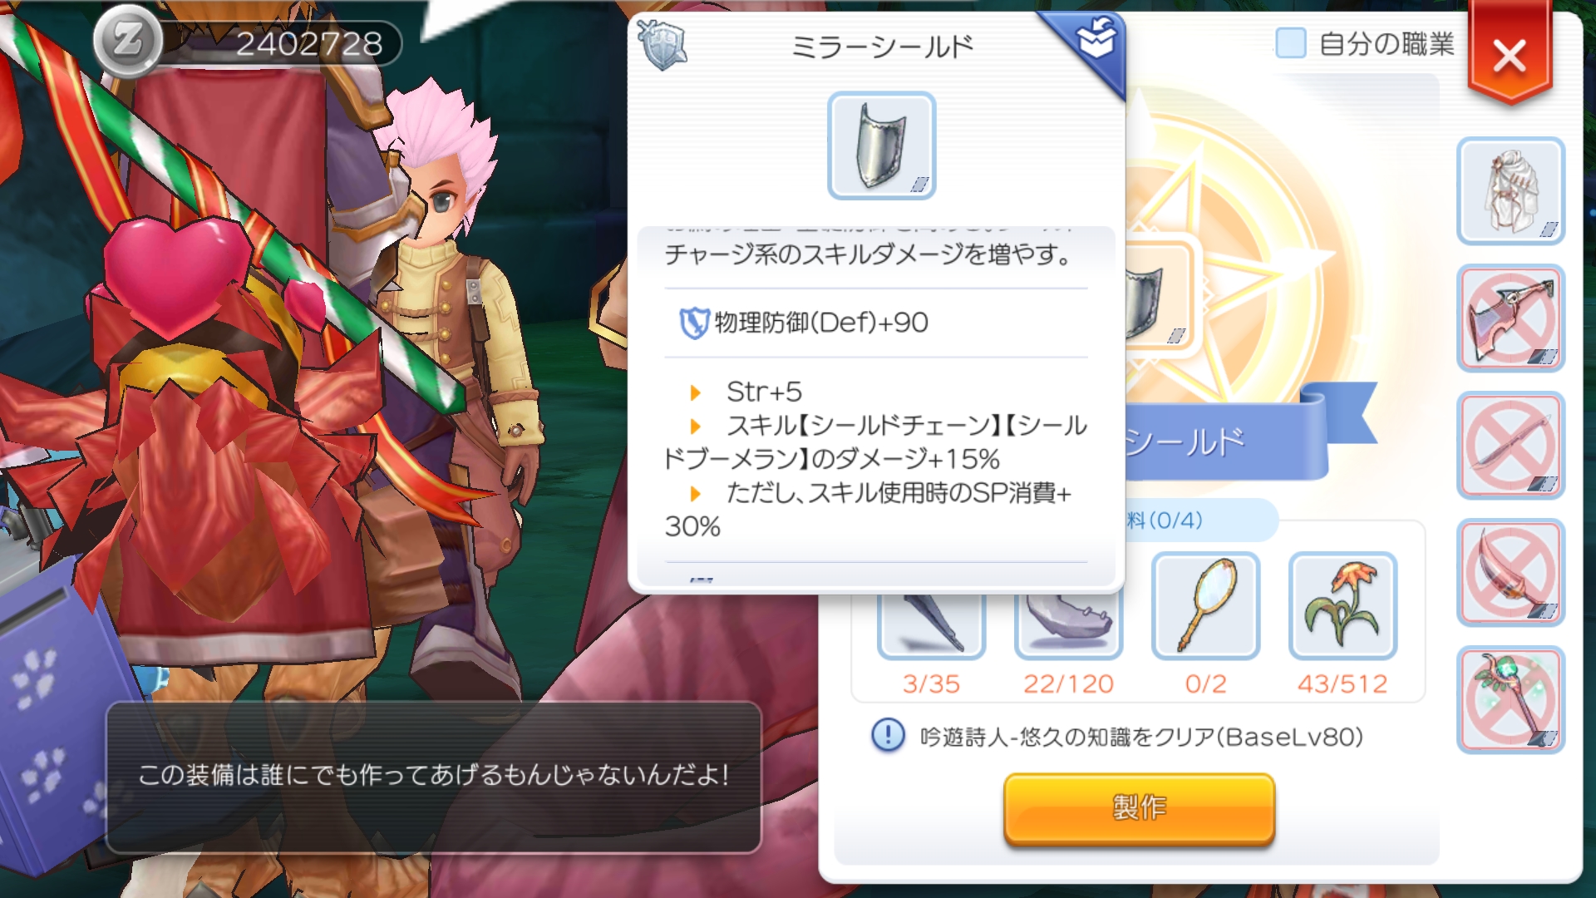
Task: Click the Zeny coin icon
Action: pos(127,42)
